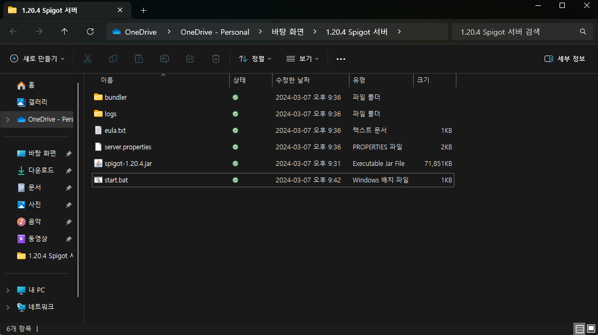Viewport: 598px width, 335px height.
Task: Go back to the previous folder
Action: tap(13, 31)
